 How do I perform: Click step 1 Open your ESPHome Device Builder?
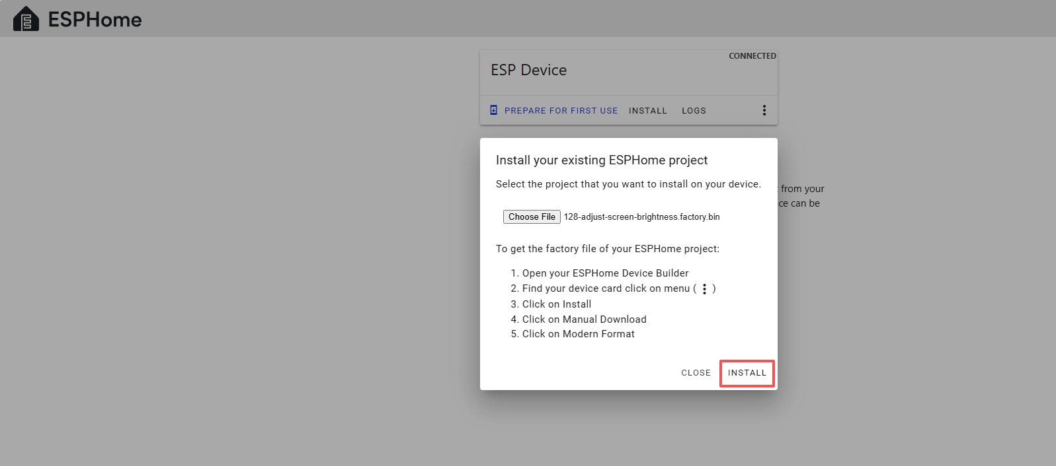605,273
